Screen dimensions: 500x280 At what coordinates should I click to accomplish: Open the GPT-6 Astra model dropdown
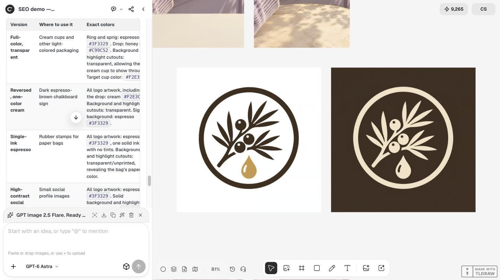tap(42, 266)
